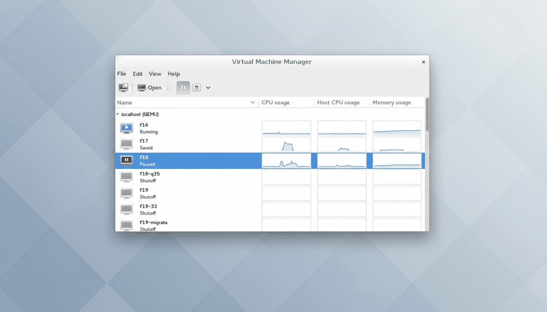The image size is (547, 312).
Task: Click the Open button
Action: tap(149, 87)
